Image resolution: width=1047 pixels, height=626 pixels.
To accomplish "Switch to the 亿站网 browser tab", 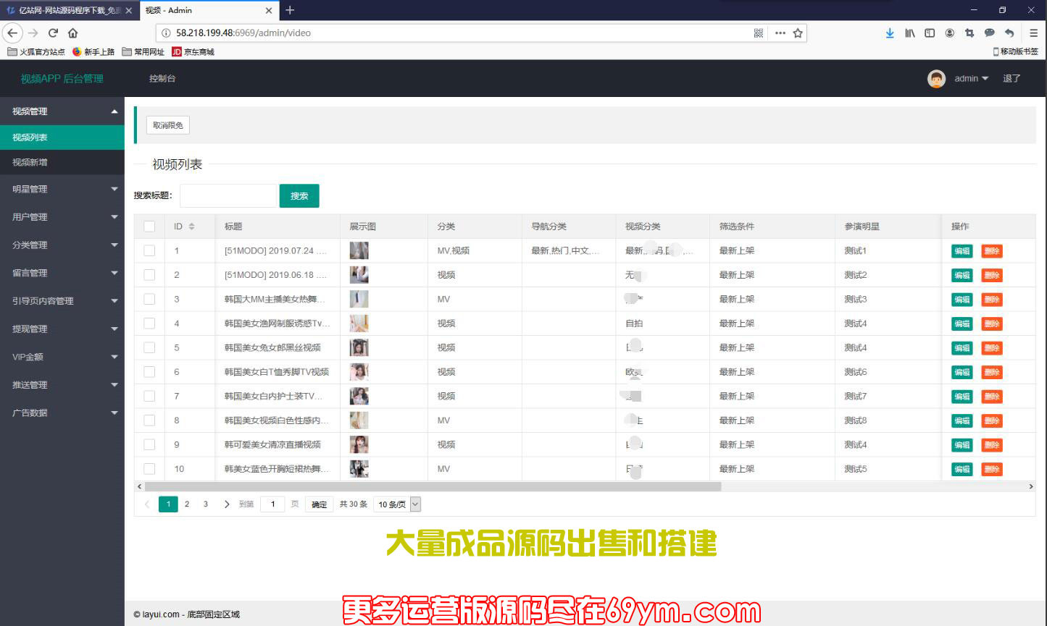I will pos(64,10).
